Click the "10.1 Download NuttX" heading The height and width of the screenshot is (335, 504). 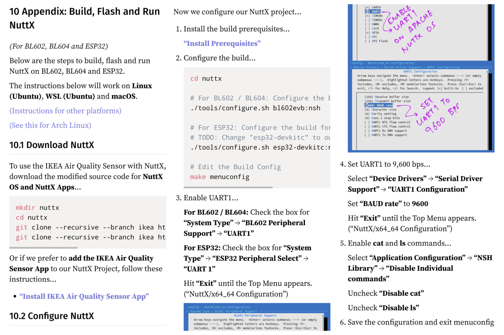52,145
